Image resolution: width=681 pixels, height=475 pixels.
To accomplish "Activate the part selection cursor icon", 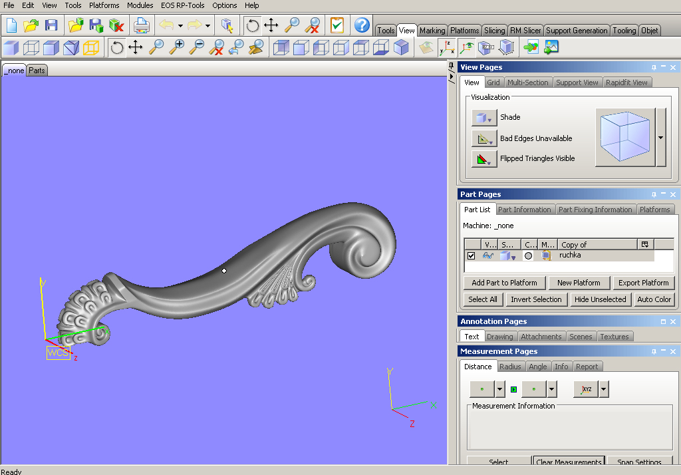I will coord(227,25).
